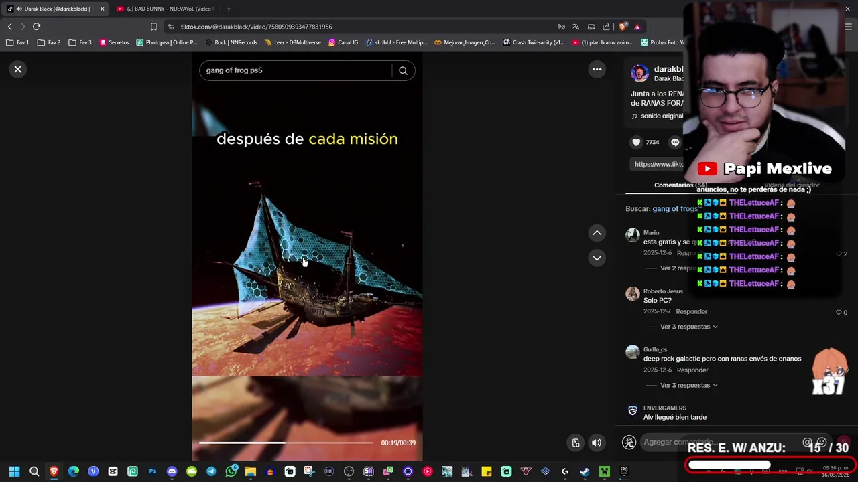Open Mario's profile name

coord(651,232)
